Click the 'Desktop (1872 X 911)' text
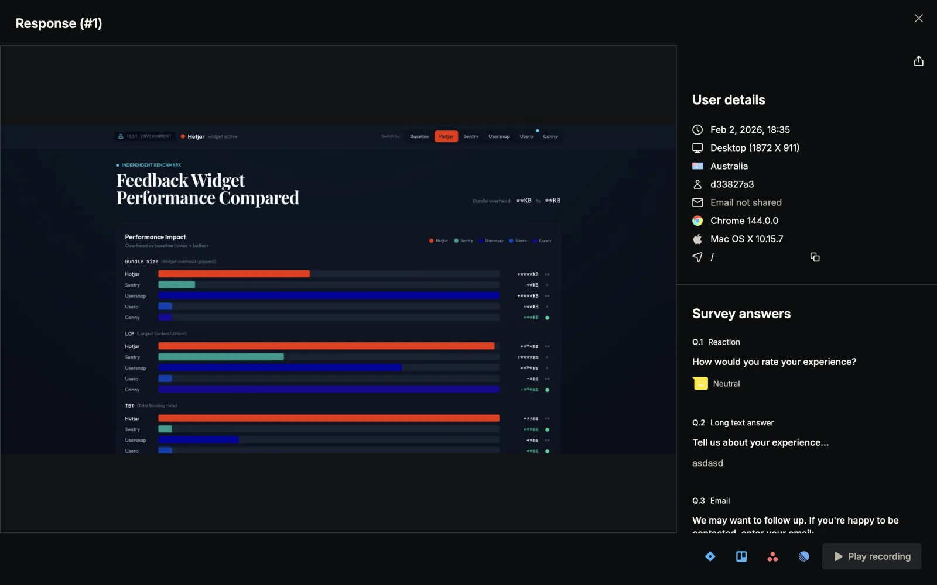 [x=755, y=148]
